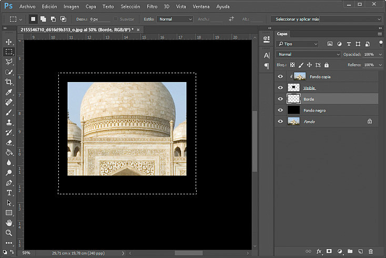Toggle lock transparent pixels
Screen dimensions: 386x258
(x=292, y=65)
